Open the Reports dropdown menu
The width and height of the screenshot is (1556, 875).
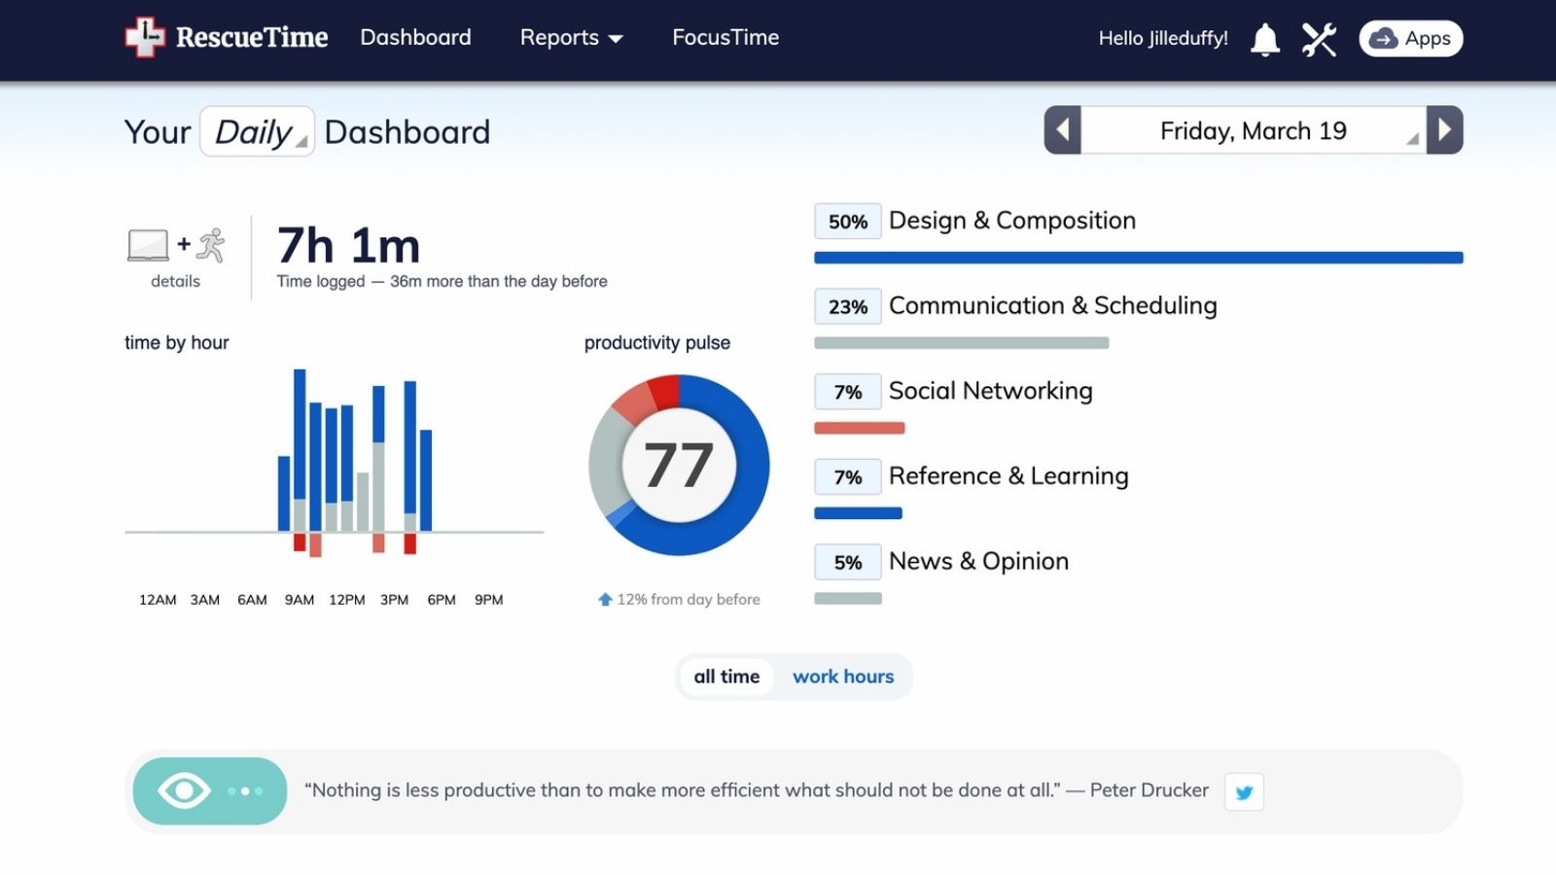click(571, 38)
